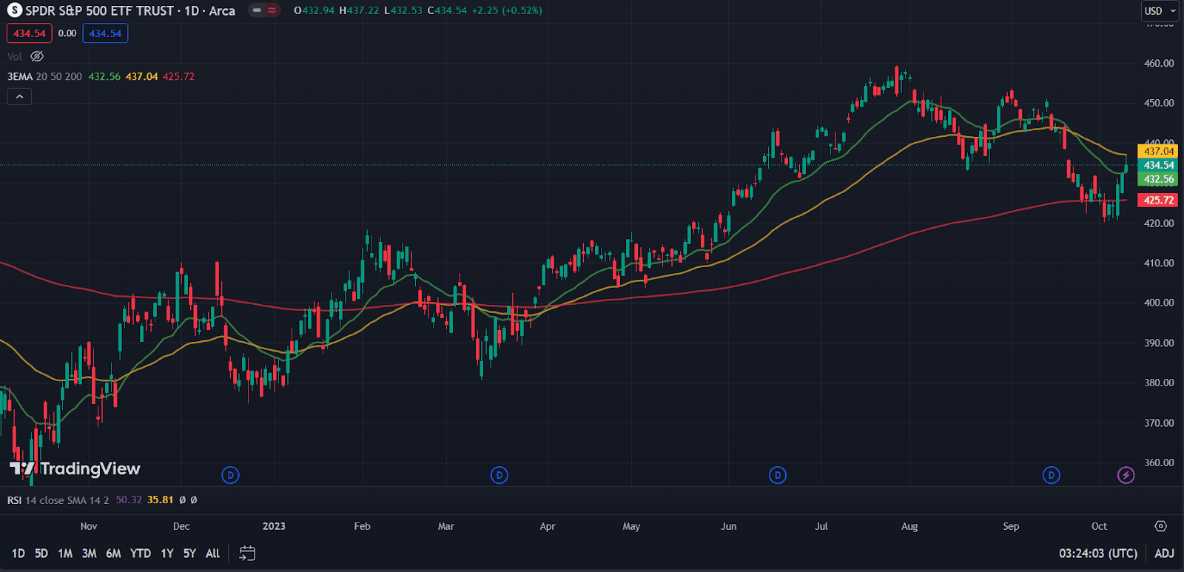Screen dimensions: 1184x572
Task: Toggle volume indicator visibility eye
Action: tap(37, 56)
